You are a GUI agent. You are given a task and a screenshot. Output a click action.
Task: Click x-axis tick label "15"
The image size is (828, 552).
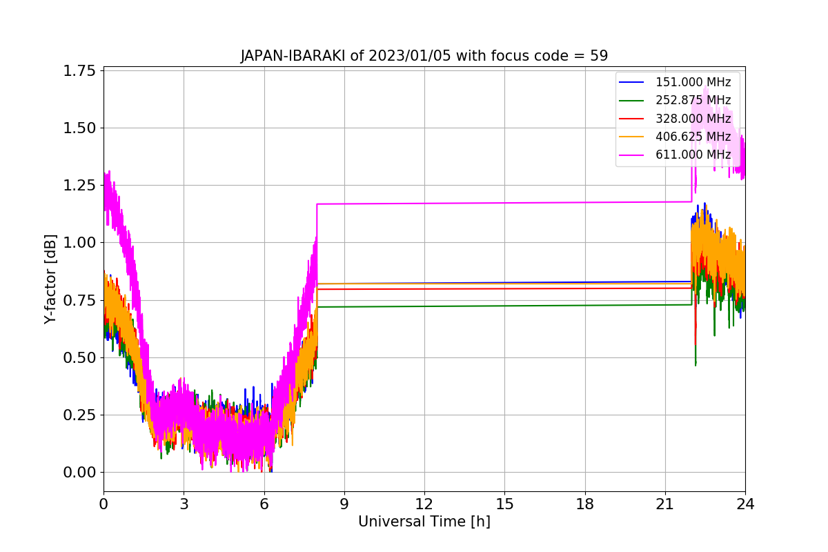[504, 504]
